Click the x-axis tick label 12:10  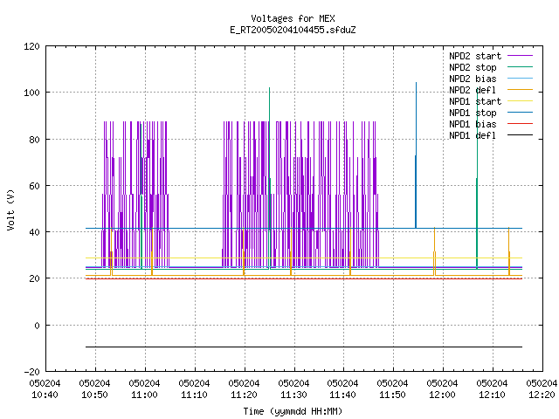click(492, 395)
